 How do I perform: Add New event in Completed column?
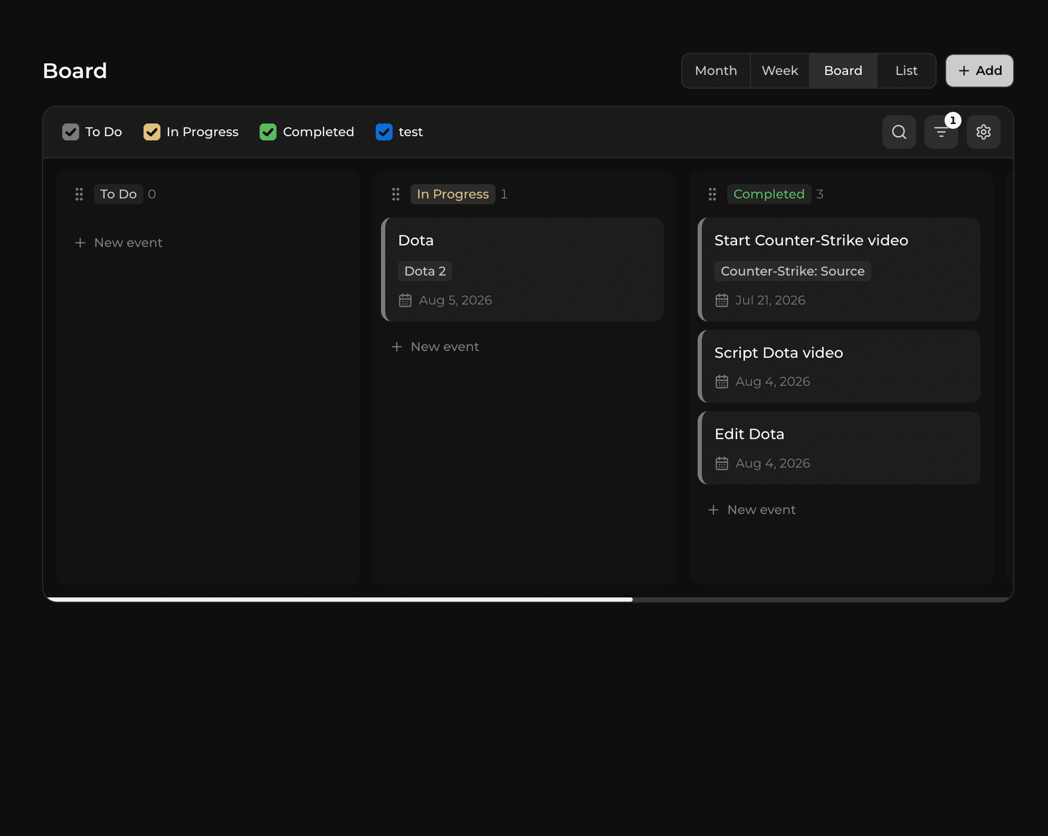click(x=752, y=510)
